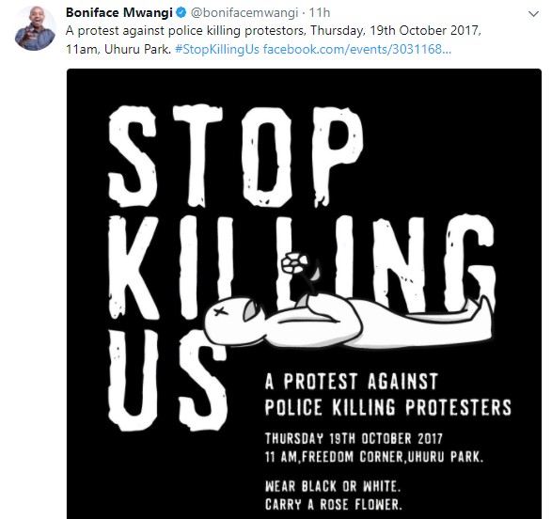Screen dimensions: 551x519
Task: Click the KILLING word in the poster
Action: (x=302, y=265)
